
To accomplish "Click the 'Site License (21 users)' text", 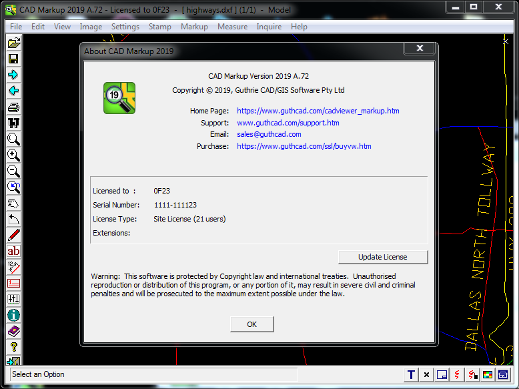I will [x=189, y=219].
